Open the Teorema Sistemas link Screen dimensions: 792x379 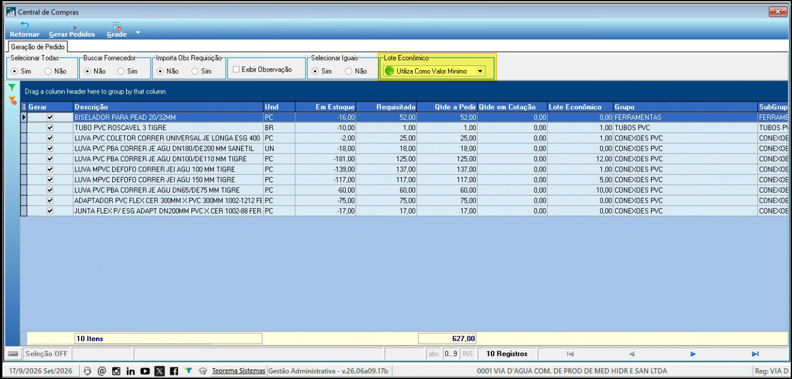(238, 371)
